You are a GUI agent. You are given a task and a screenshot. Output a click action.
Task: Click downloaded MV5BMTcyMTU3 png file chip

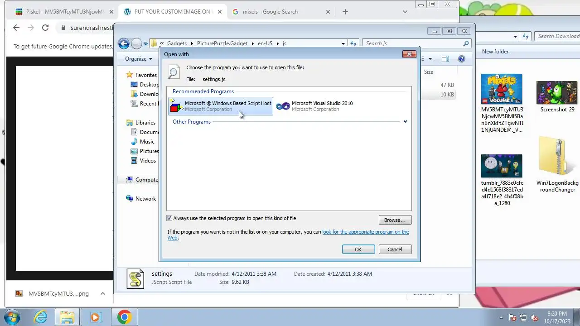(x=53, y=293)
